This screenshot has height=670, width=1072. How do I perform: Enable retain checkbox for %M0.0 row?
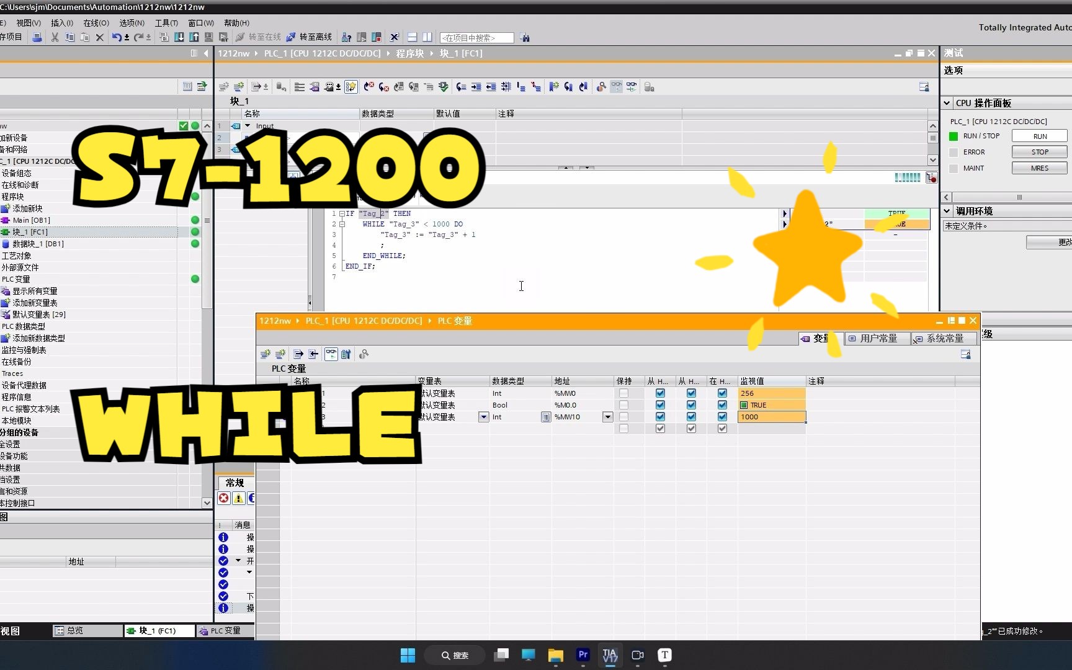click(x=623, y=405)
